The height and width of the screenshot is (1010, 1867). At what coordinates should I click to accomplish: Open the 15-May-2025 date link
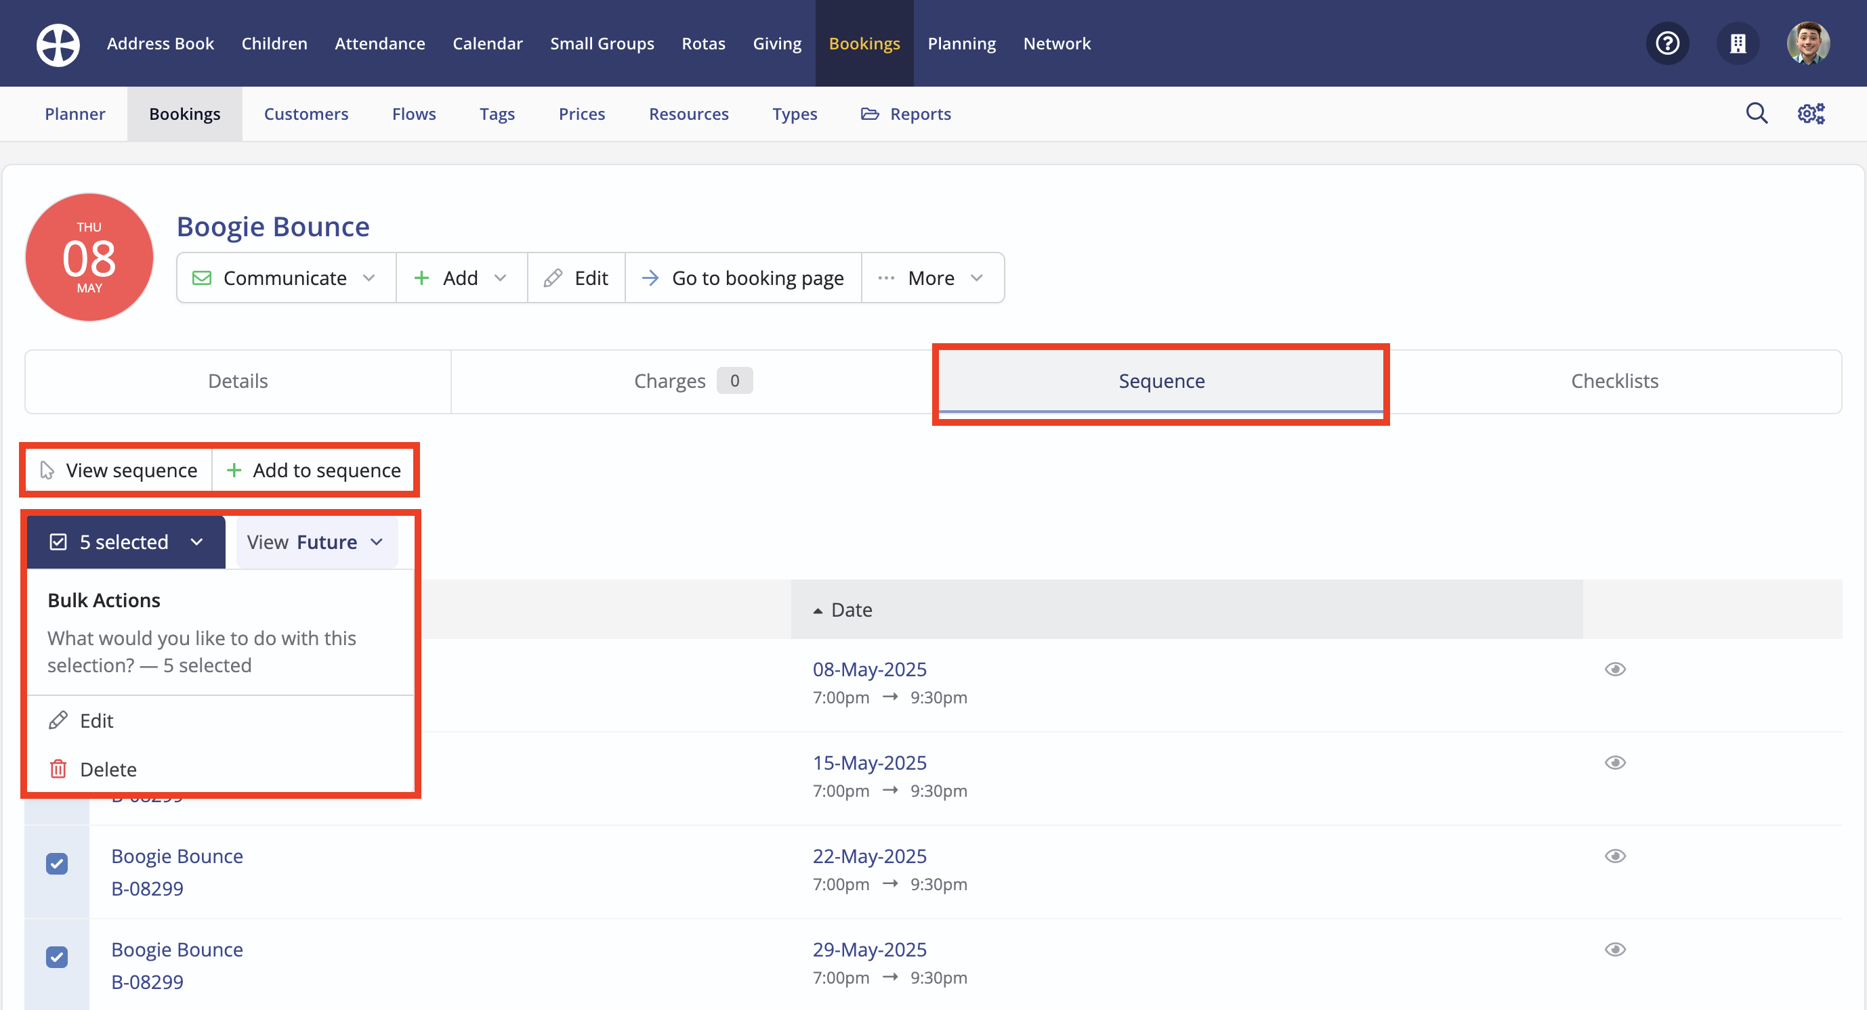869,762
